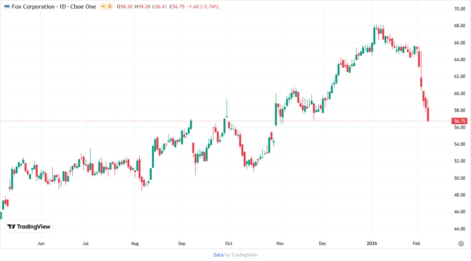Click the Oct label on the time axis

point(229,243)
